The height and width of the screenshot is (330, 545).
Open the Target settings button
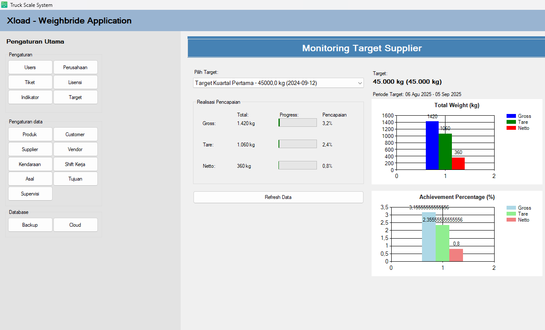point(75,97)
